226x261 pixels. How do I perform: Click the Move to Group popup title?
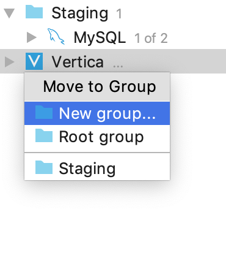tap(100, 86)
